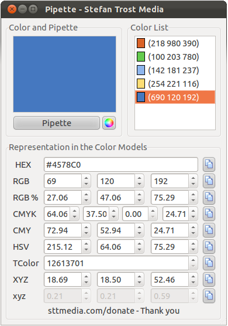Increase the RGB blue value 192

click(193, 178)
